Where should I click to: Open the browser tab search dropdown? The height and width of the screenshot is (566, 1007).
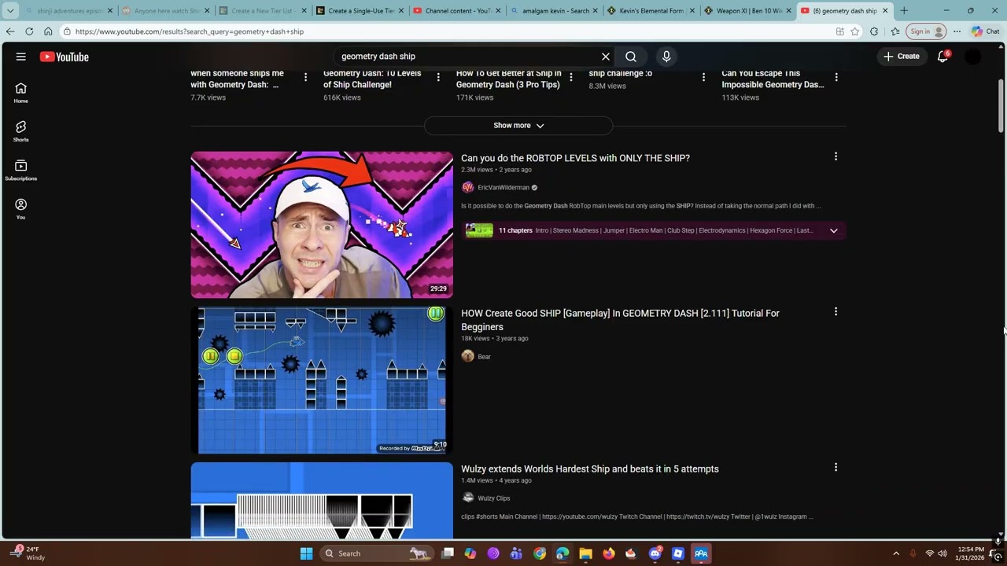tap(10, 11)
